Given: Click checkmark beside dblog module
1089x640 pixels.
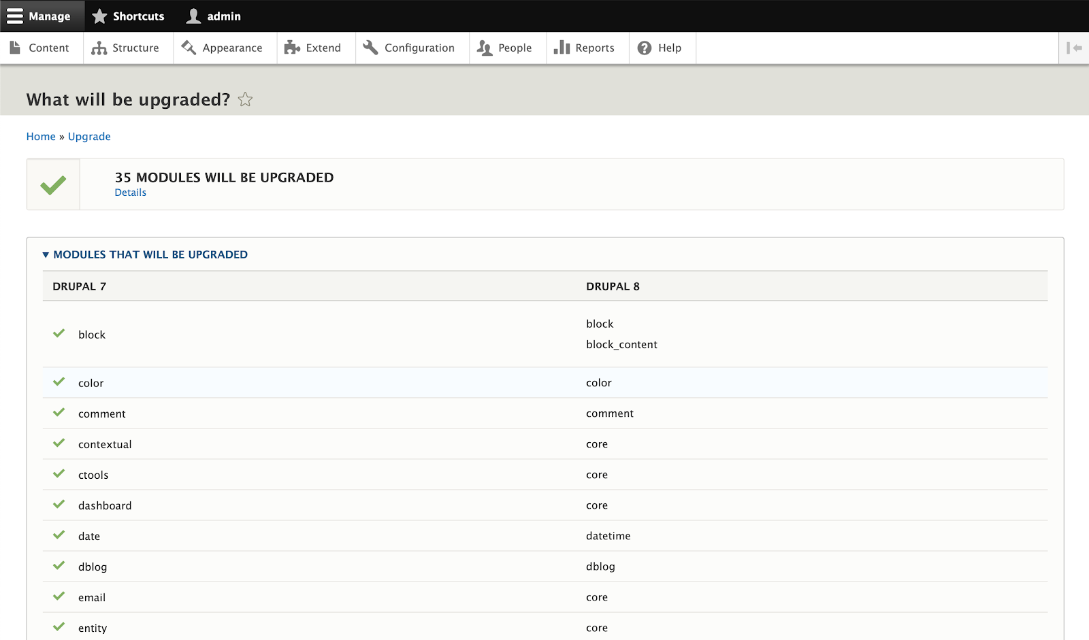Looking at the screenshot, I should pyautogui.click(x=59, y=565).
